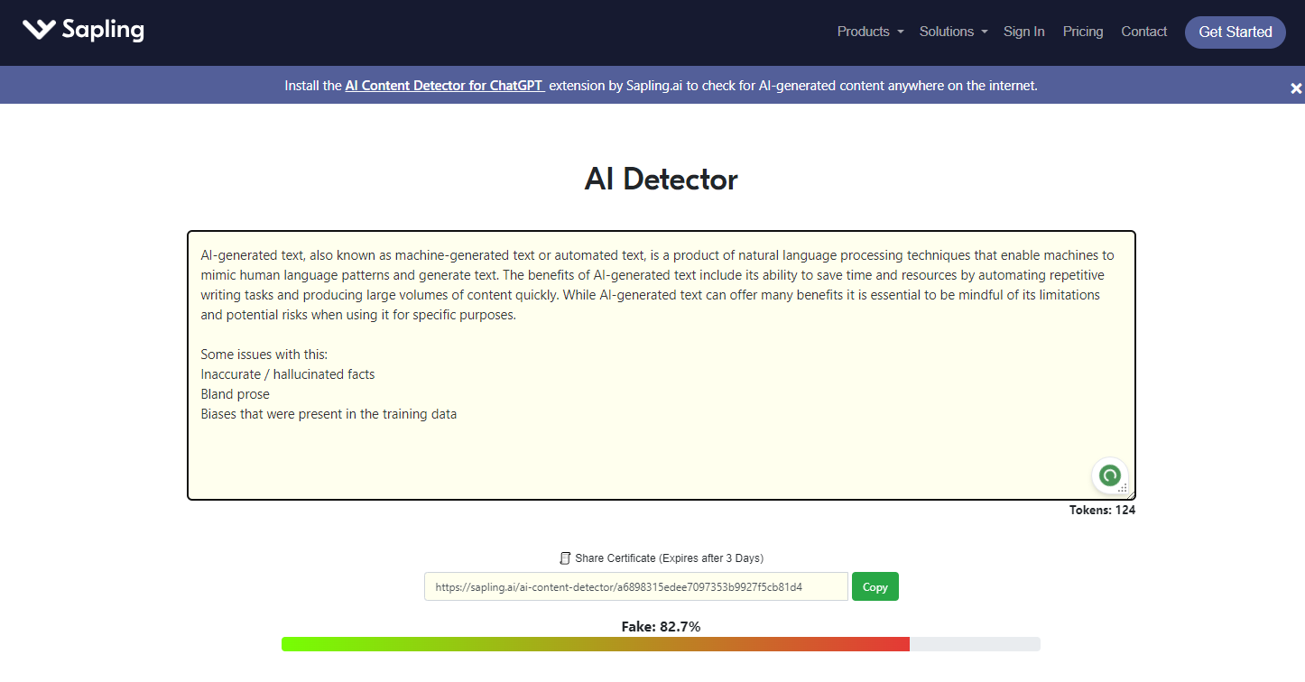The height and width of the screenshot is (682, 1305).
Task: Click the Share Certificate scroll icon
Action: pyautogui.click(x=565, y=558)
